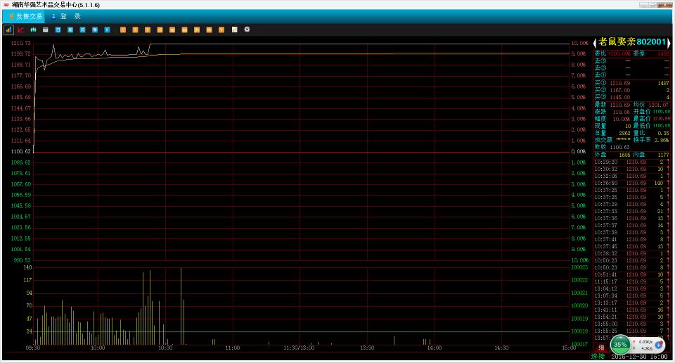
Task: Click the 买① bid price 1210.69
Action: coord(620,83)
